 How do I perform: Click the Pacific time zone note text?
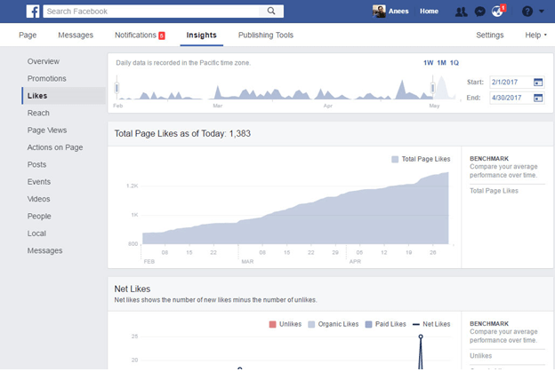click(183, 63)
